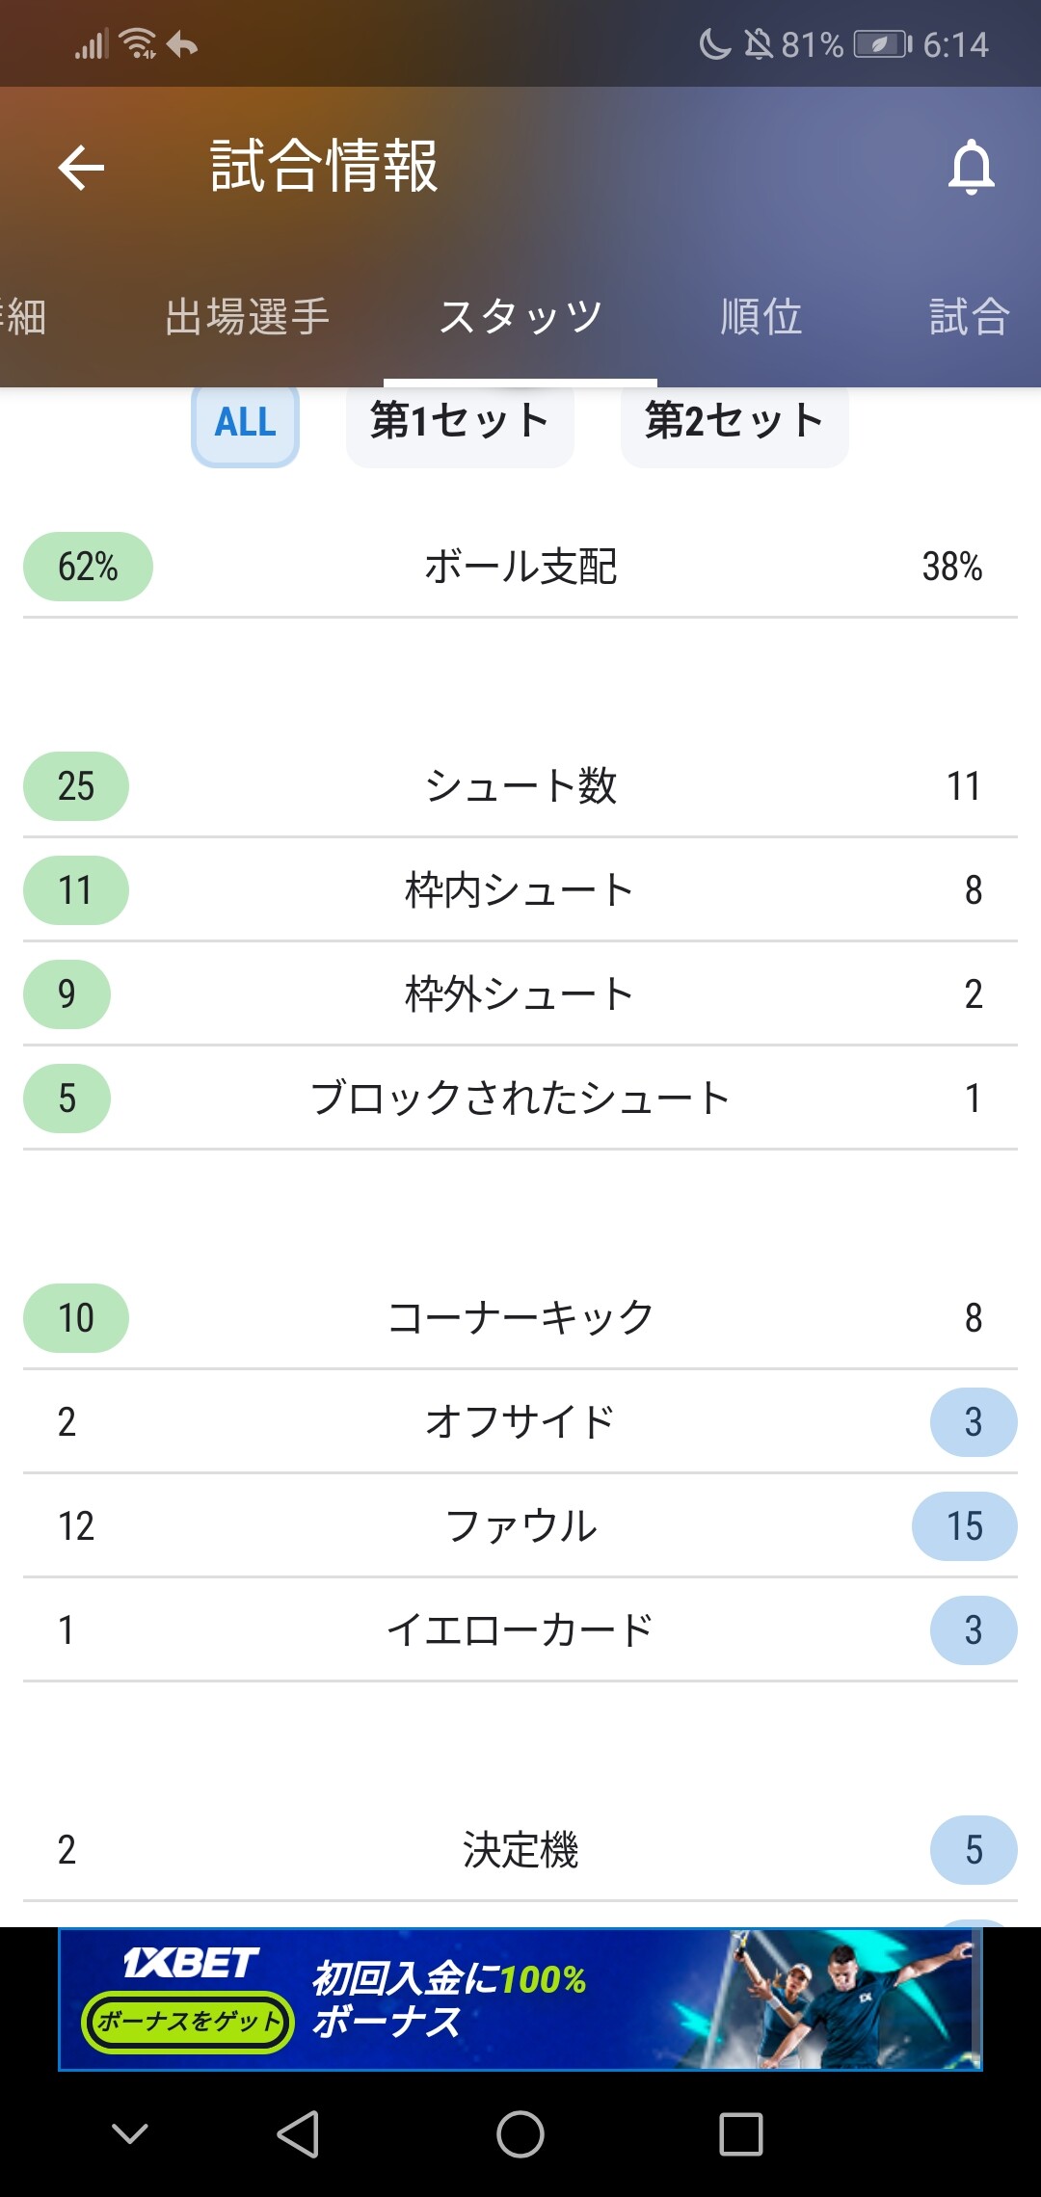Image resolution: width=1041 pixels, height=2197 pixels.
Task: Tap the notification bell icon
Action: click(971, 167)
